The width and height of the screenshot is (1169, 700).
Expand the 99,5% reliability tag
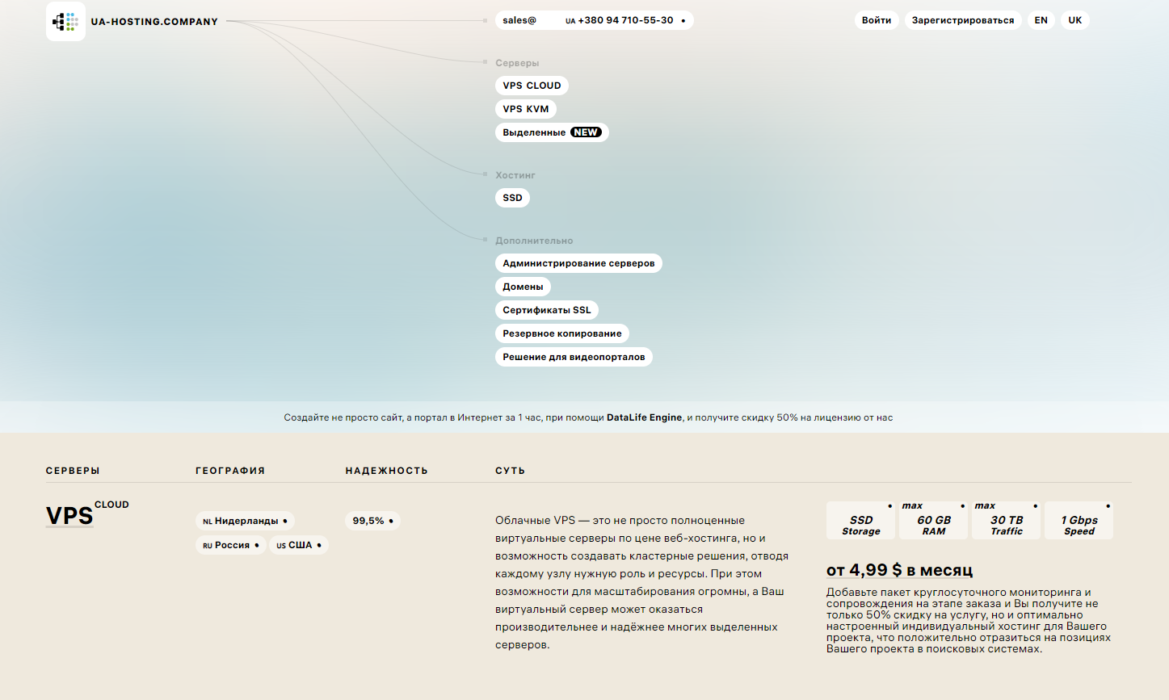pyautogui.click(x=372, y=521)
